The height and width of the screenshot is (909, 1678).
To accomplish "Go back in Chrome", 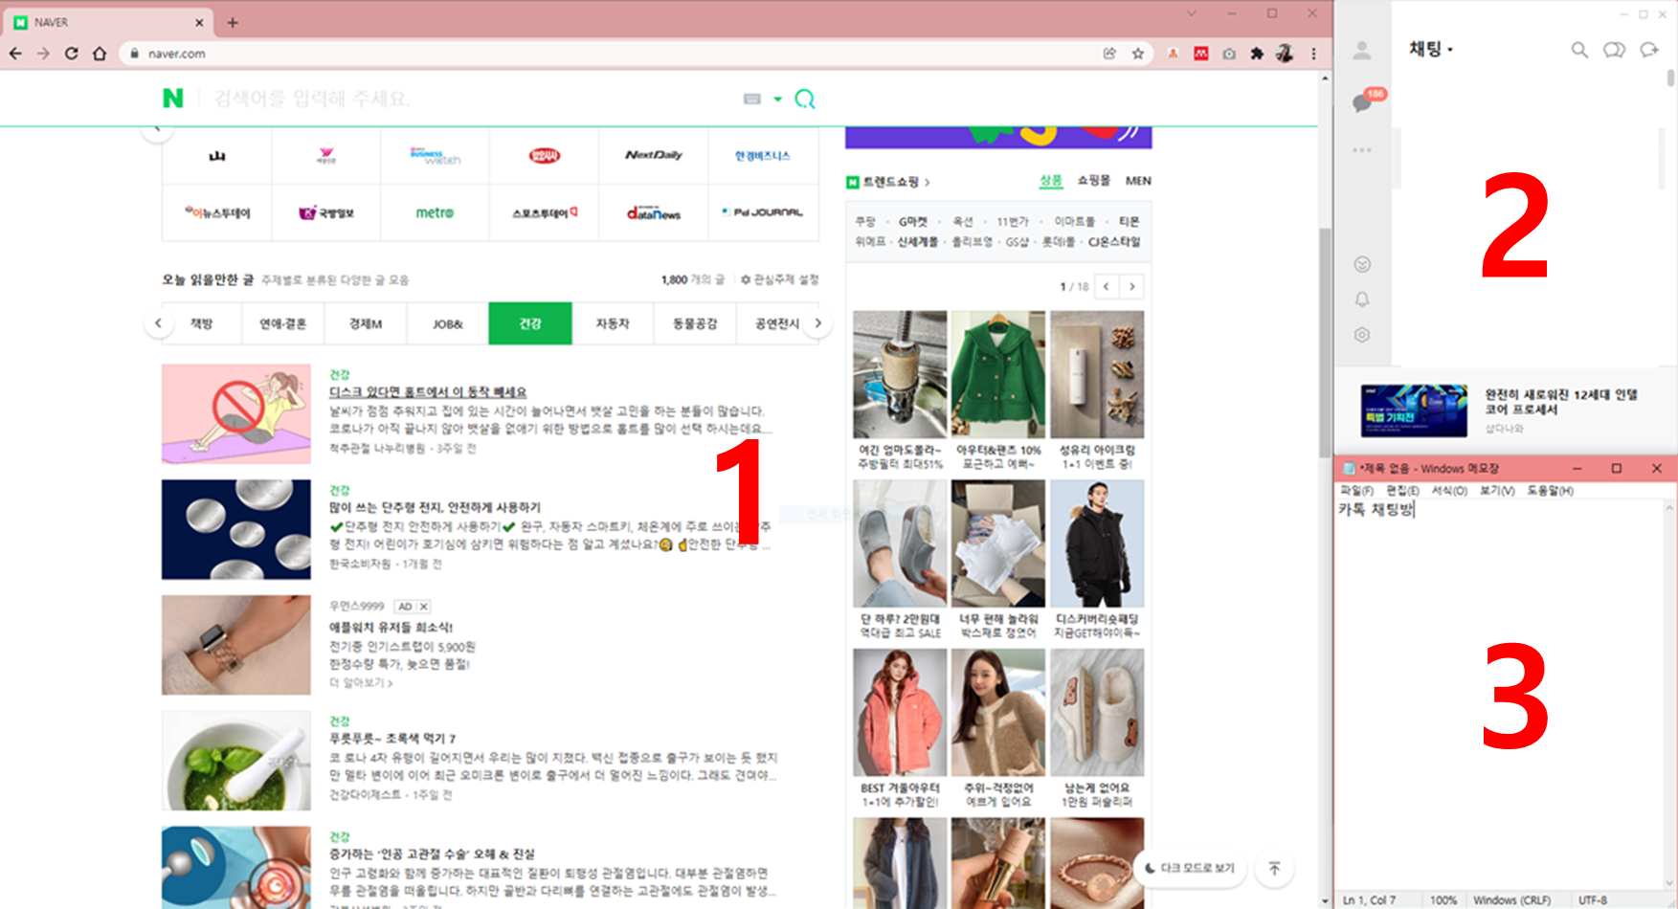I will pyautogui.click(x=15, y=54).
